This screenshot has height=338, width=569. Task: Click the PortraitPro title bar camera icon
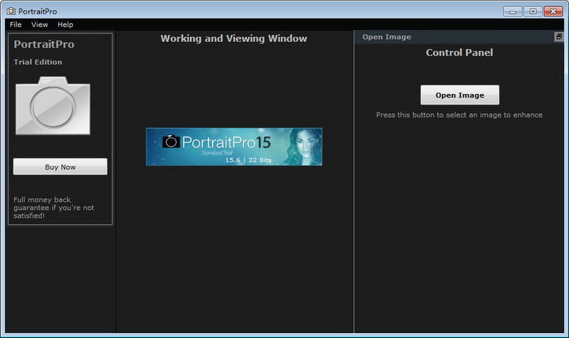pos(11,11)
